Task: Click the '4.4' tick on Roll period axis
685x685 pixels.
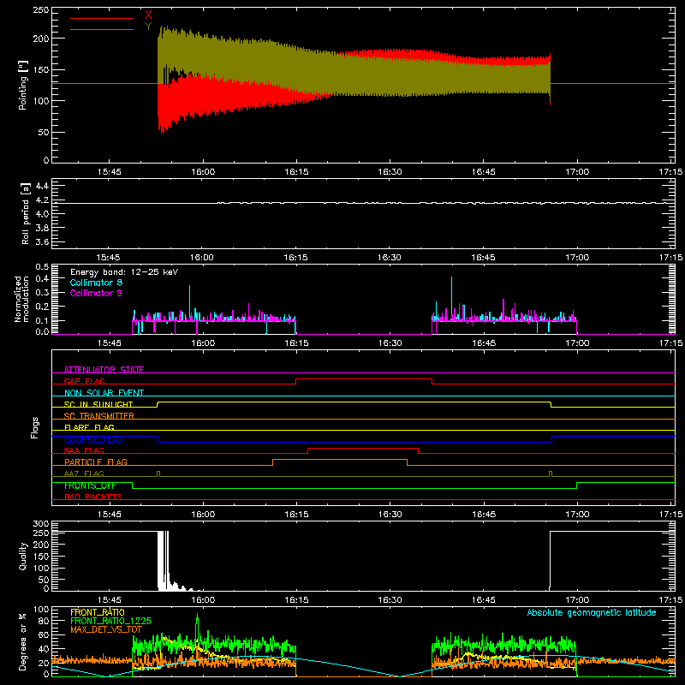Action: pos(42,186)
